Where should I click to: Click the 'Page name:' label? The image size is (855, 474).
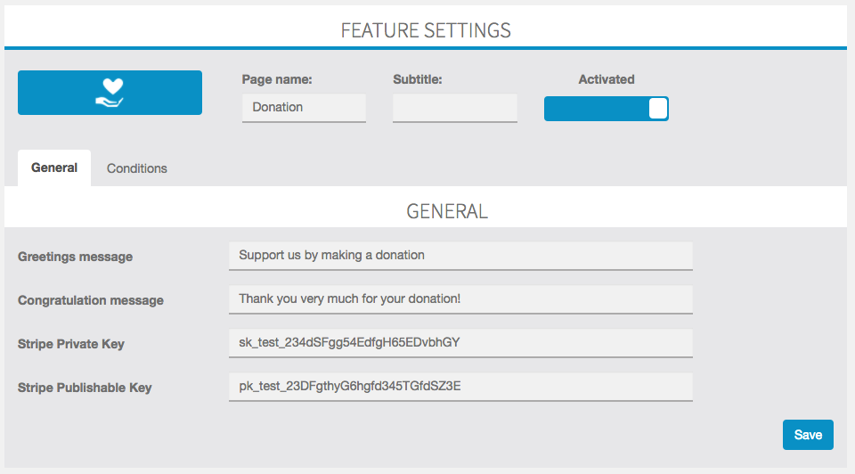(277, 79)
